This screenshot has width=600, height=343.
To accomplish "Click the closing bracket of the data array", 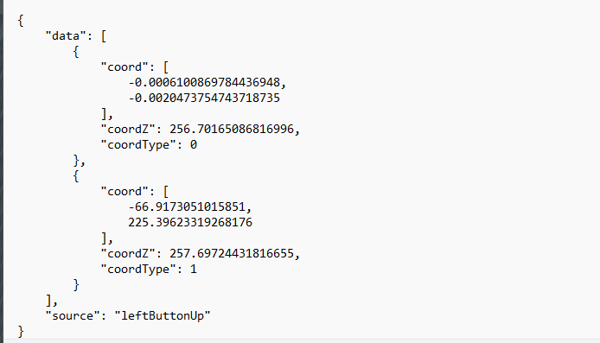I will coord(48,301).
